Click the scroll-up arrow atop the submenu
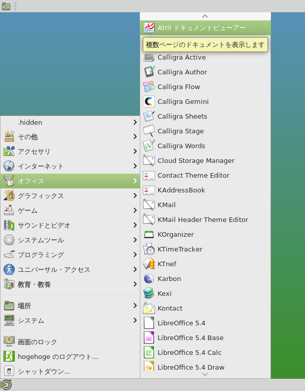This screenshot has height=391, width=305. click(205, 16)
